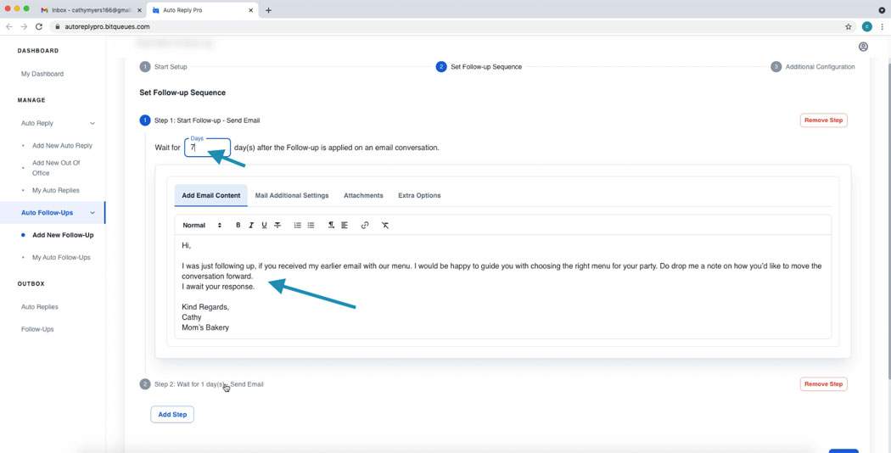This screenshot has height=453, width=891.
Task: Open the Extra Options tab
Action: pyautogui.click(x=419, y=195)
